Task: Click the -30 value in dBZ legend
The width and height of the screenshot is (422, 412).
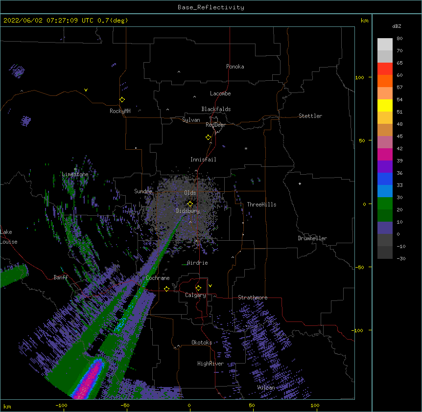Action: click(x=401, y=259)
